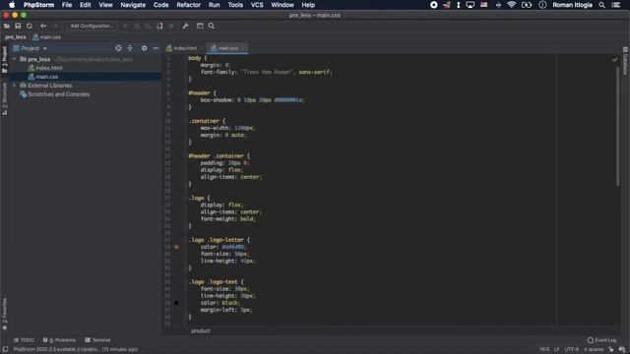Toggle the Favorites tool window from the left strip
The image size is (630, 354).
4,315
